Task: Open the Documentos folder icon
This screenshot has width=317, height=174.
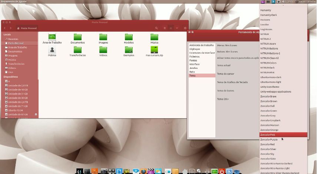Action: point(77,37)
